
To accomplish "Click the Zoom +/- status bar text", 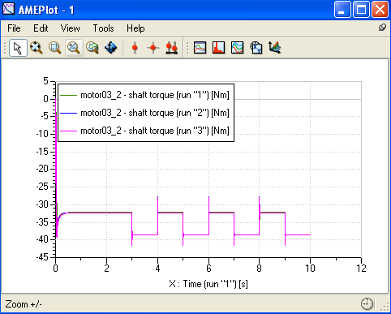I will [24, 304].
